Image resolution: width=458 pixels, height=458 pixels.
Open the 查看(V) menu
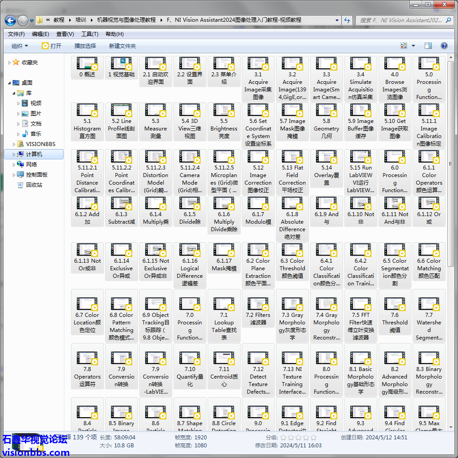click(65, 34)
